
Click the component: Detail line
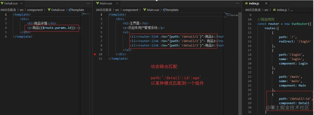pyautogui.click(x=294, y=103)
